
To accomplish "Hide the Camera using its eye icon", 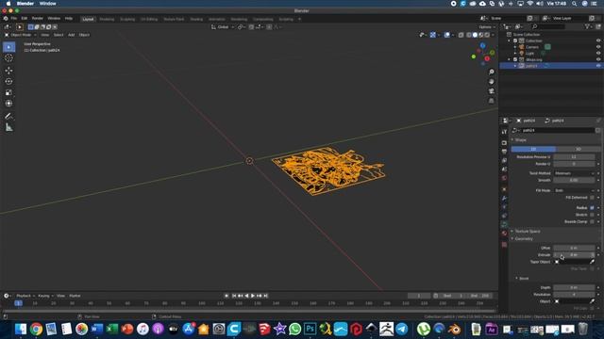I will (598, 47).
